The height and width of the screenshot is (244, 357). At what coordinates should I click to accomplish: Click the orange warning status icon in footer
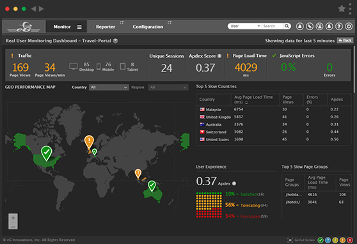(342, 240)
